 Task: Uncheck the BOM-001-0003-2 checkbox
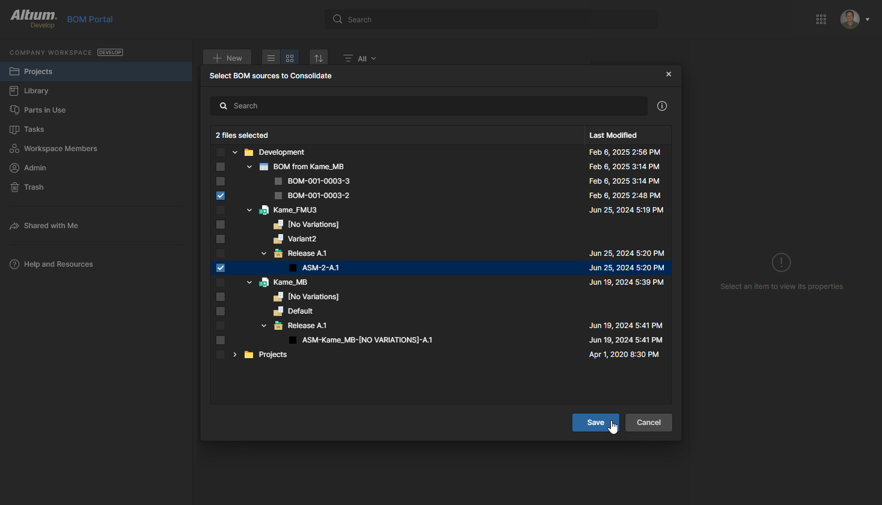click(x=220, y=196)
